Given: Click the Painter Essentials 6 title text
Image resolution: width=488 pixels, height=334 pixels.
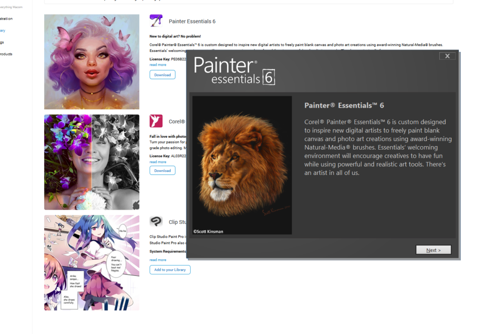Looking at the screenshot, I should [192, 21].
